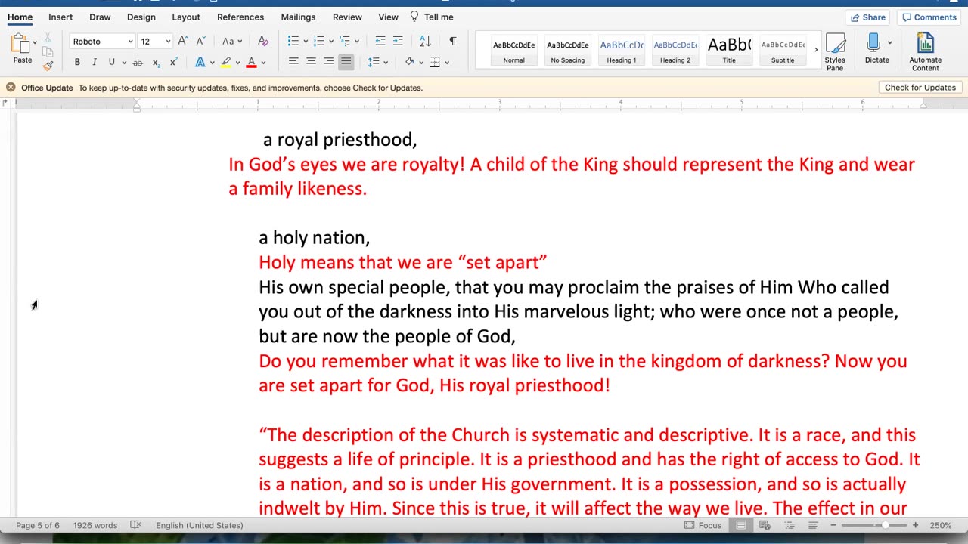Select the Format Painter brush

click(x=48, y=66)
